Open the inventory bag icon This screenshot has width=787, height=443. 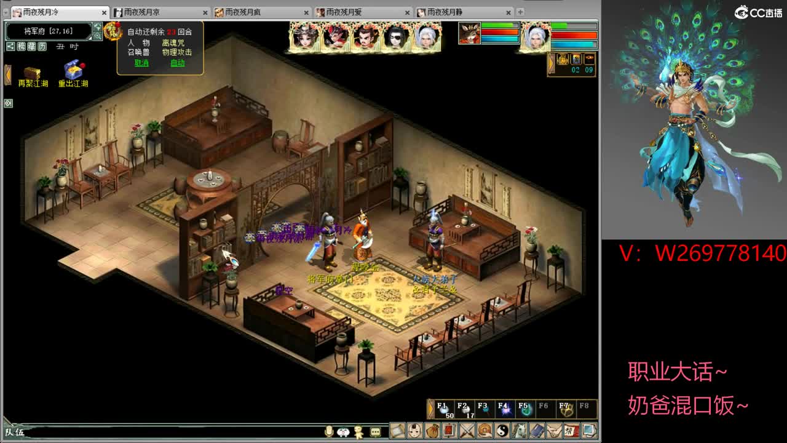[x=433, y=431]
